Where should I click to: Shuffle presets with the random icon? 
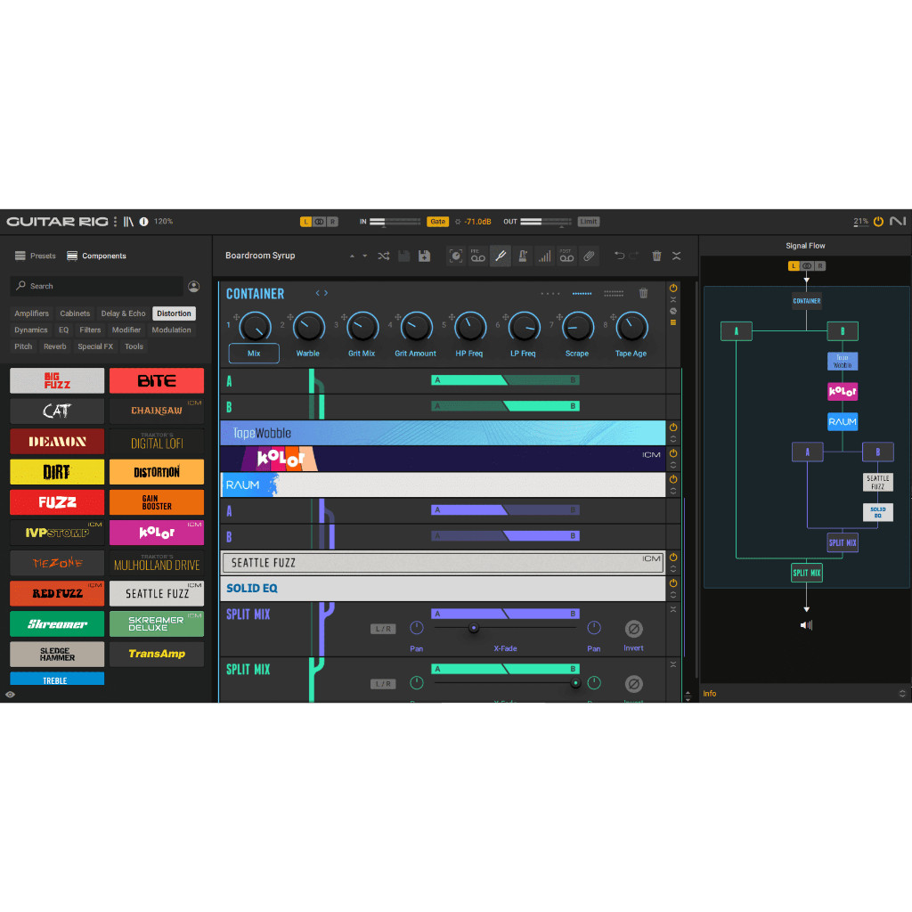383,256
